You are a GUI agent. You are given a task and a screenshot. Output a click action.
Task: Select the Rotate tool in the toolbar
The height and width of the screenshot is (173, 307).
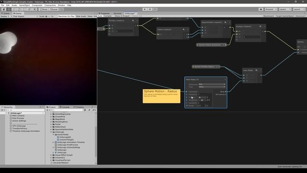14,9
